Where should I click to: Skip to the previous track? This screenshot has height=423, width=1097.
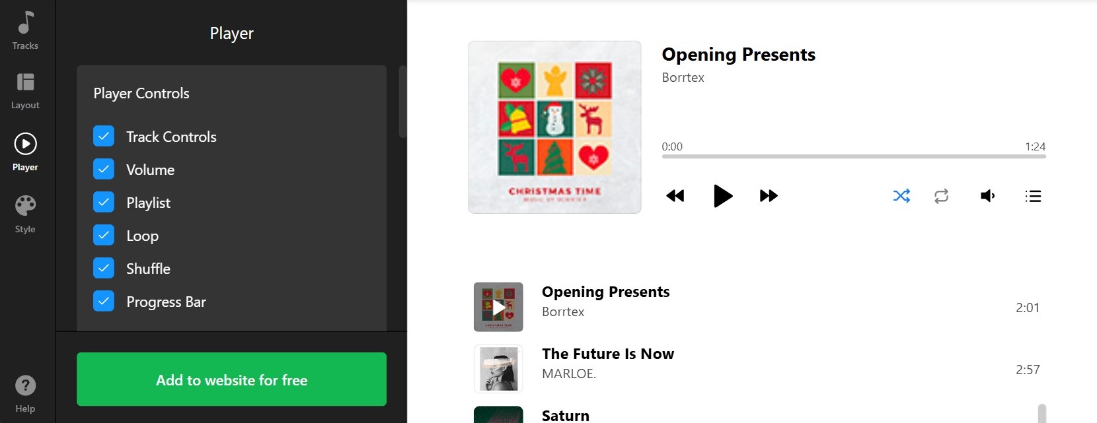tap(675, 196)
